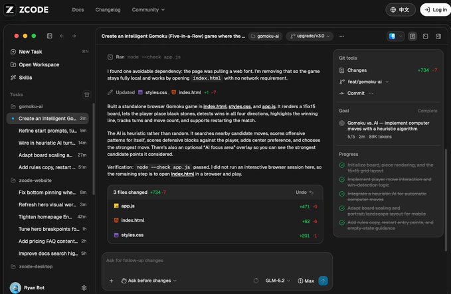Screen dimensions: 451x294
Task: Click the Skills wand icon
Action: click(13, 78)
